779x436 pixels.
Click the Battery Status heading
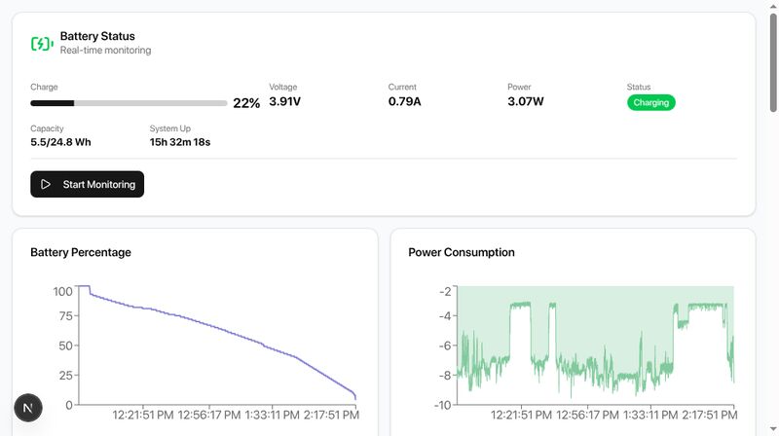coord(97,36)
